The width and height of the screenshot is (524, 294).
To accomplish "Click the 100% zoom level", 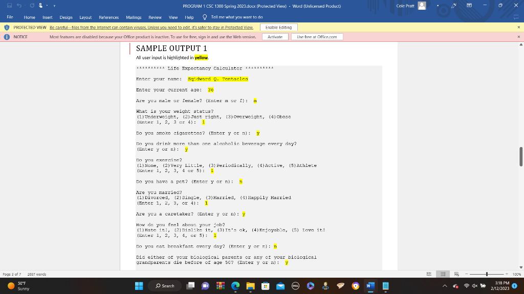I will 517,274.
